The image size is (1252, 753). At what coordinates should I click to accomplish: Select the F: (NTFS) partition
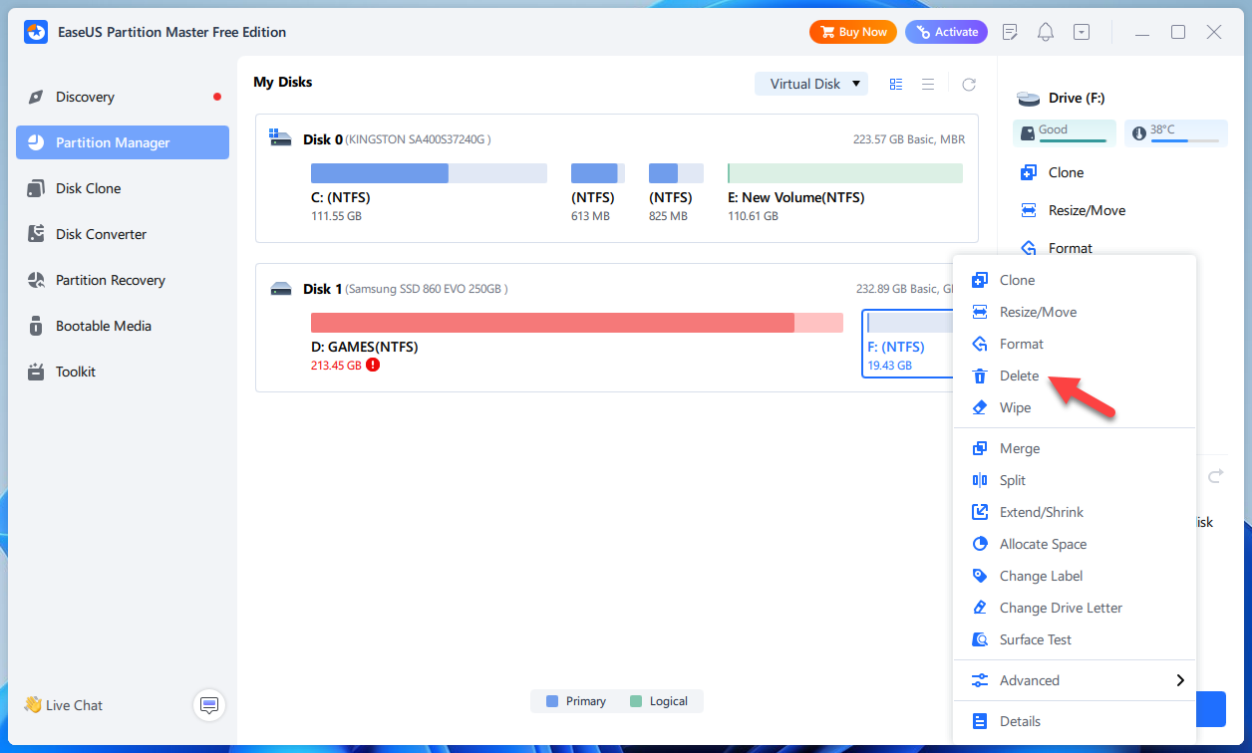907,344
